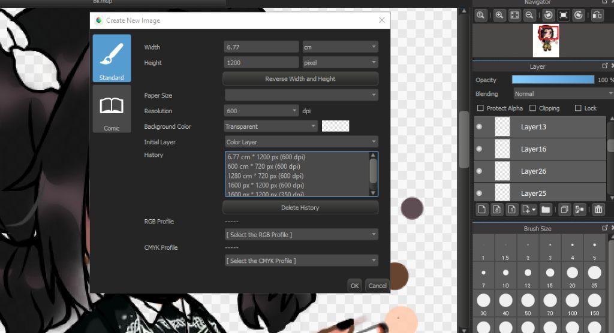Create a new layer folder
Screen dimensions: 614x333
pyautogui.click(x=546, y=210)
